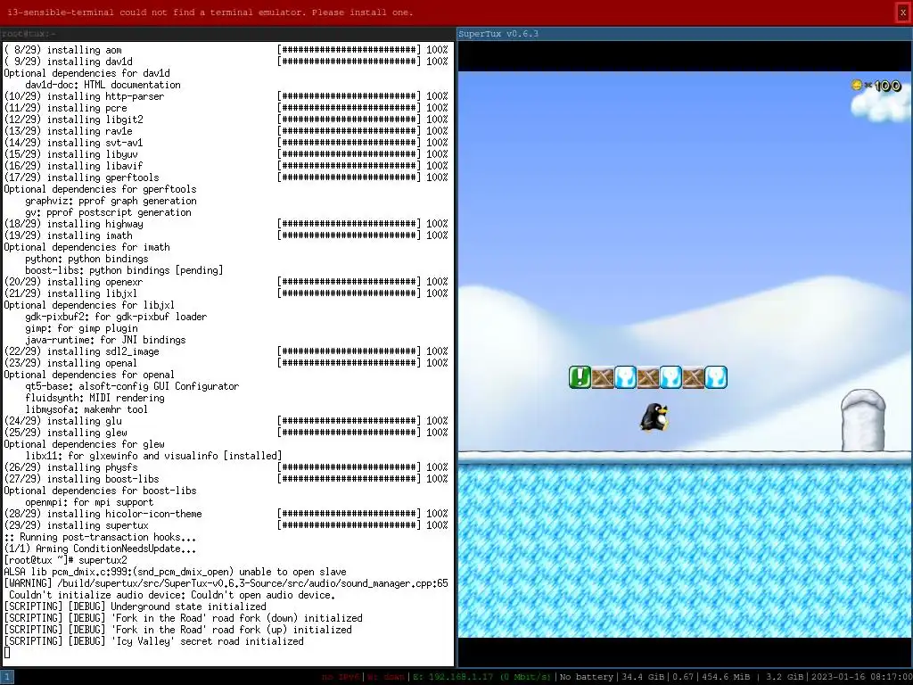This screenshot has width=913, height=685.
Task: Click the 'dav1d-doc: HTML documentation' line
Action: click(x=103, y=85)
